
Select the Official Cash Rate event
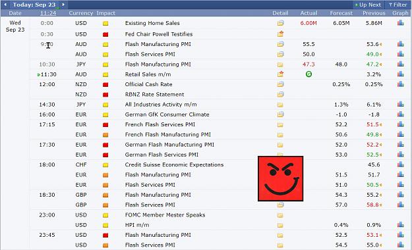148,84
